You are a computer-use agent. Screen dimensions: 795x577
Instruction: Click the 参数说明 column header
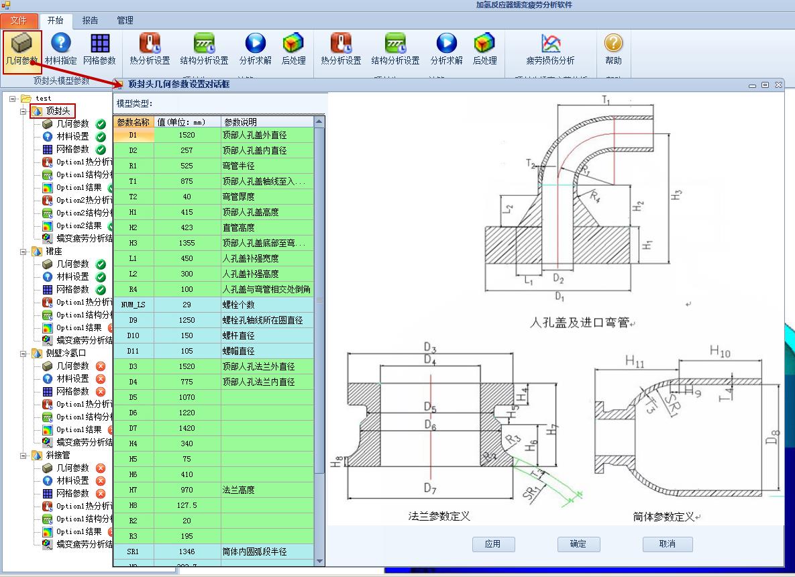(267, 121)
